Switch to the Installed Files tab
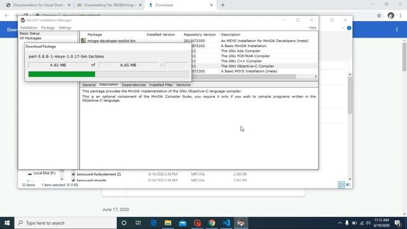The height and width of the screenshot is (229, 407). (x=161, y=85)
